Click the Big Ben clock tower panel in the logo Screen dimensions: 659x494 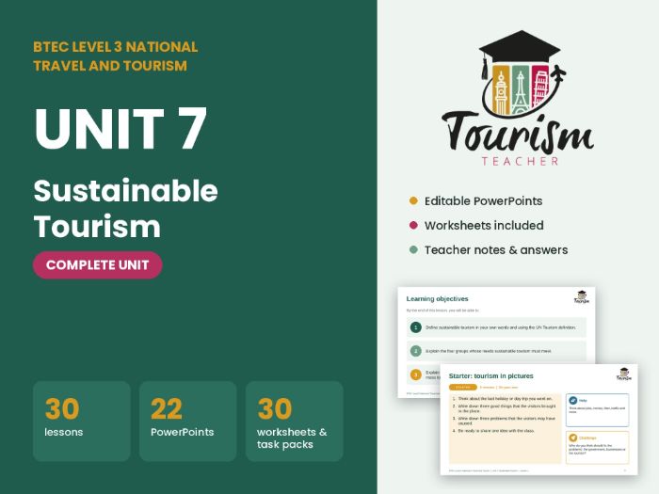[501, 90]
